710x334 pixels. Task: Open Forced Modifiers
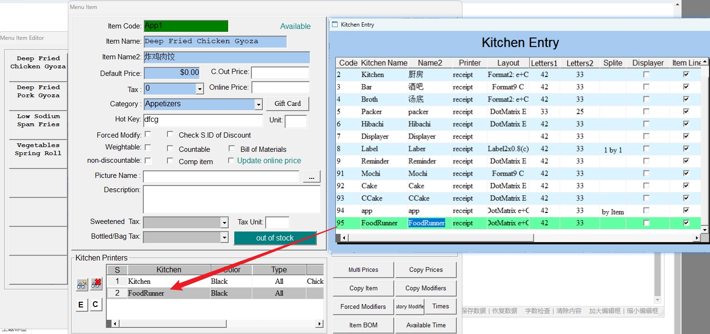coord(363,306)
